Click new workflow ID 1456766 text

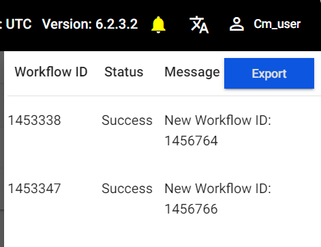(x=191, y=209)
